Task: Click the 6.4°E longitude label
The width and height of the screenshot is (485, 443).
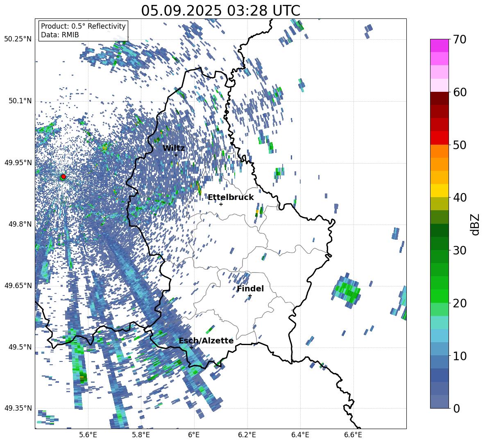Action: [300, 435]
